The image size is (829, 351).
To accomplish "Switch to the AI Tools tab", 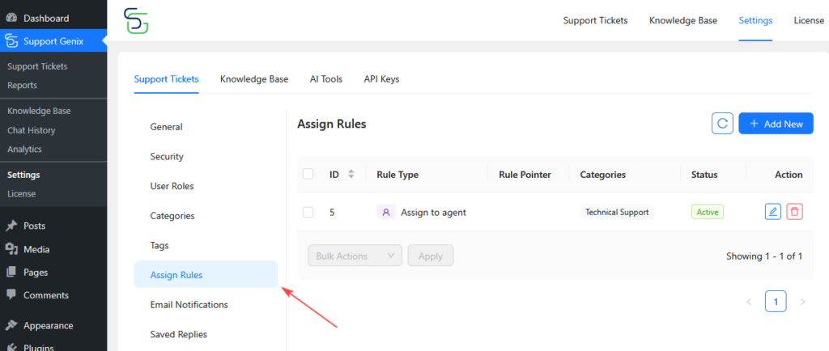I will [x=325, y=79].
